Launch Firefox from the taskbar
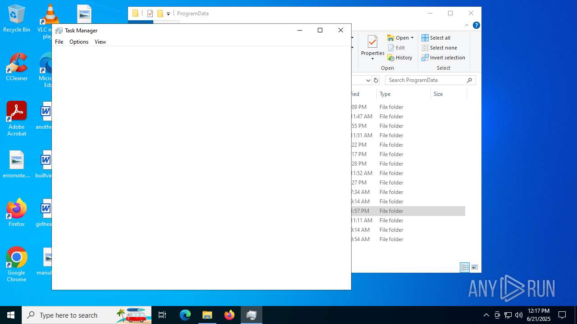 (x=229, y=315)
